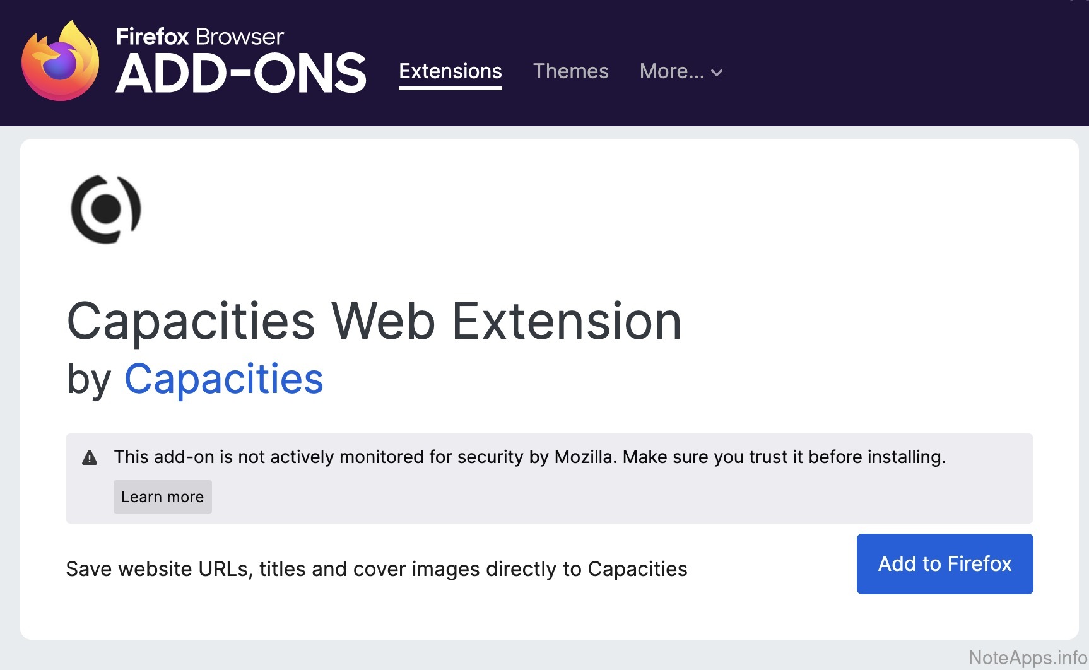This screenshot has height=670, width=1089.
Task: Open the Themes tab
Action: point(570,71)
